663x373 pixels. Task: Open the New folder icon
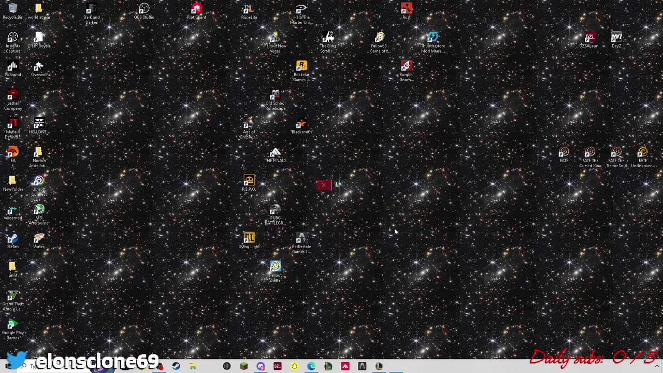13,183
